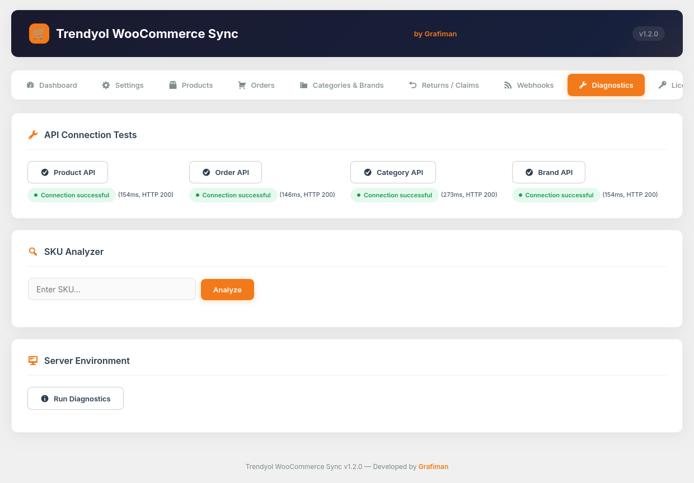The image size is (694, 483).
Task: Click the v1.2.0 version badge
Action: pos(649,34)
